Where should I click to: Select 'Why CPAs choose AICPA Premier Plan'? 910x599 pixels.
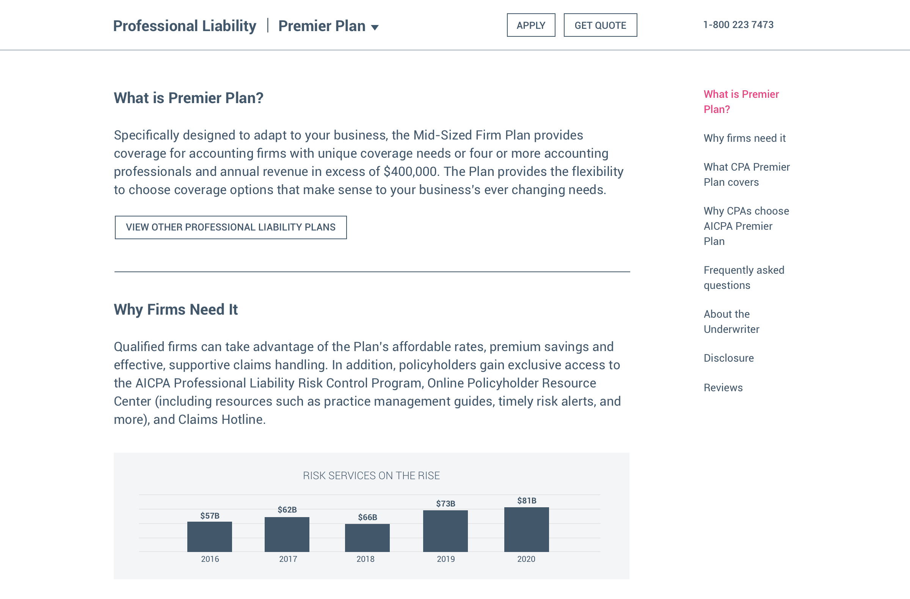(745, 226)
